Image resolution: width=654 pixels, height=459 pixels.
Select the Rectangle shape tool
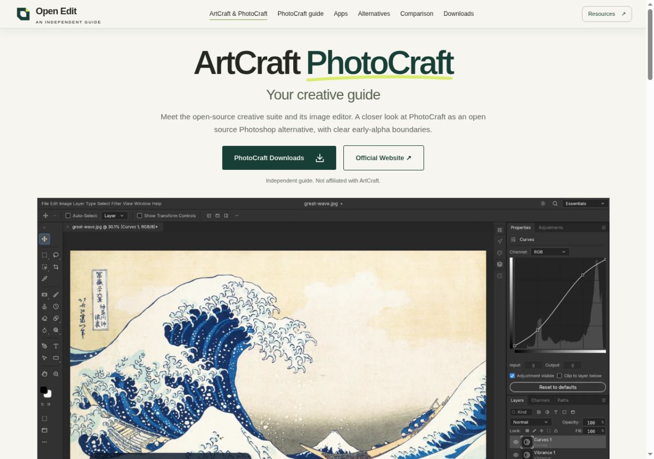(x=56, y=358)
